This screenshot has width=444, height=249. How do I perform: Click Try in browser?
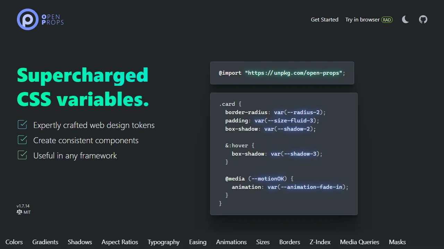coord(362,20)
